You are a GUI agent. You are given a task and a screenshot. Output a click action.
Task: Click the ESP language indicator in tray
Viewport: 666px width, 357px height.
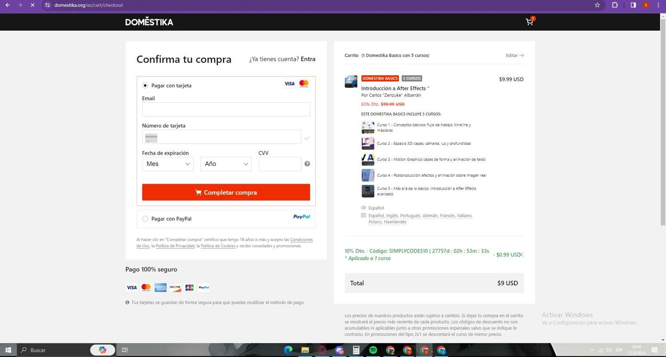(619, 350)
